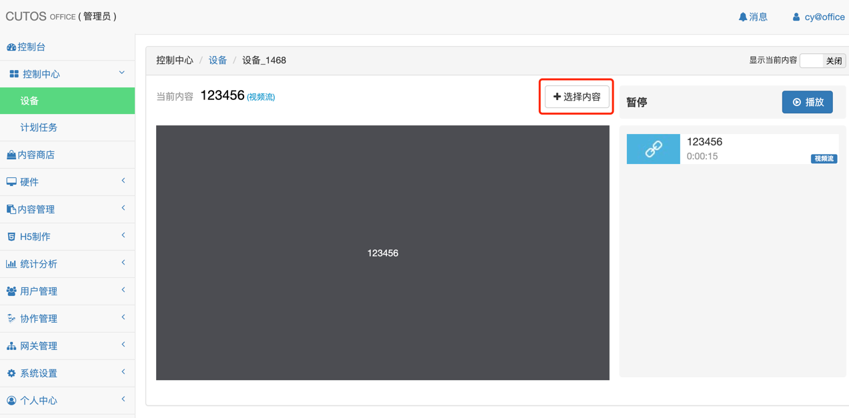Expand the 硬件 submenu arrow
This screenshot has width=849, height=418.
123,181
